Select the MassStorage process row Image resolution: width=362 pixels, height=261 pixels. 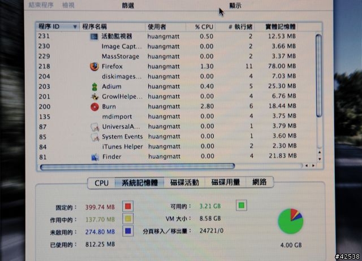pos(175,56)
